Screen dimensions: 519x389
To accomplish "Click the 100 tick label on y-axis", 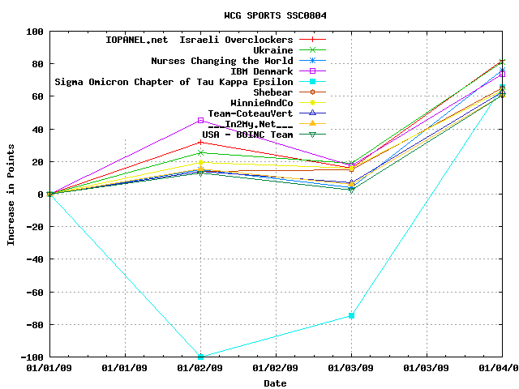I will [x=35, y=32].
